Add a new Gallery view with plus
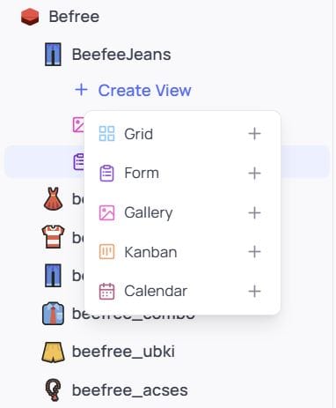The height and width of the screenshot is (408, 336). click(254, 212)
